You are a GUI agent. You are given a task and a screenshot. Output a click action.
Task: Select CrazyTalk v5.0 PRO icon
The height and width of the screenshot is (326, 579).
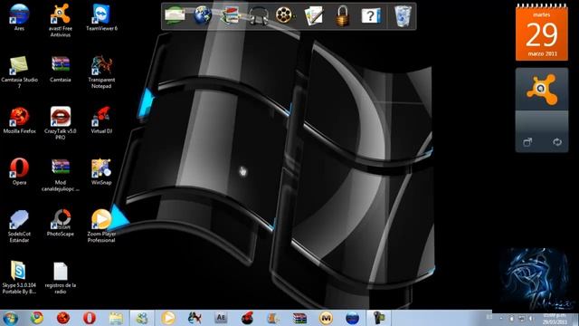(61, 123)
